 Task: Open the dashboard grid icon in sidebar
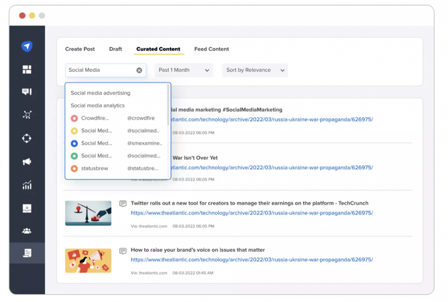[27, 70]
